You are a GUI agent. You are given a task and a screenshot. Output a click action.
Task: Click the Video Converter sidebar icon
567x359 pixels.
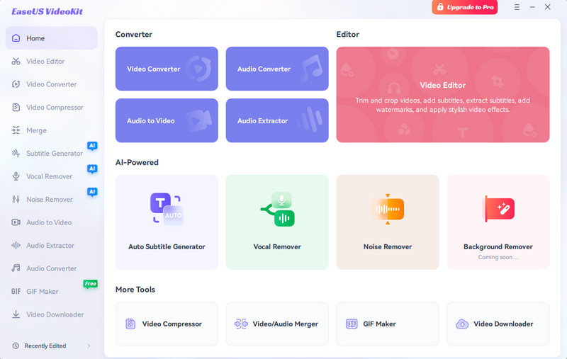pyautogui.click(x=16, y=84)
